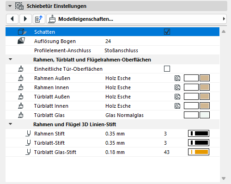Viewport: 231px width, 184px height.
Task: Open Türblatt Glas-Stift orange pen color
Action: [x=199, y=152]
